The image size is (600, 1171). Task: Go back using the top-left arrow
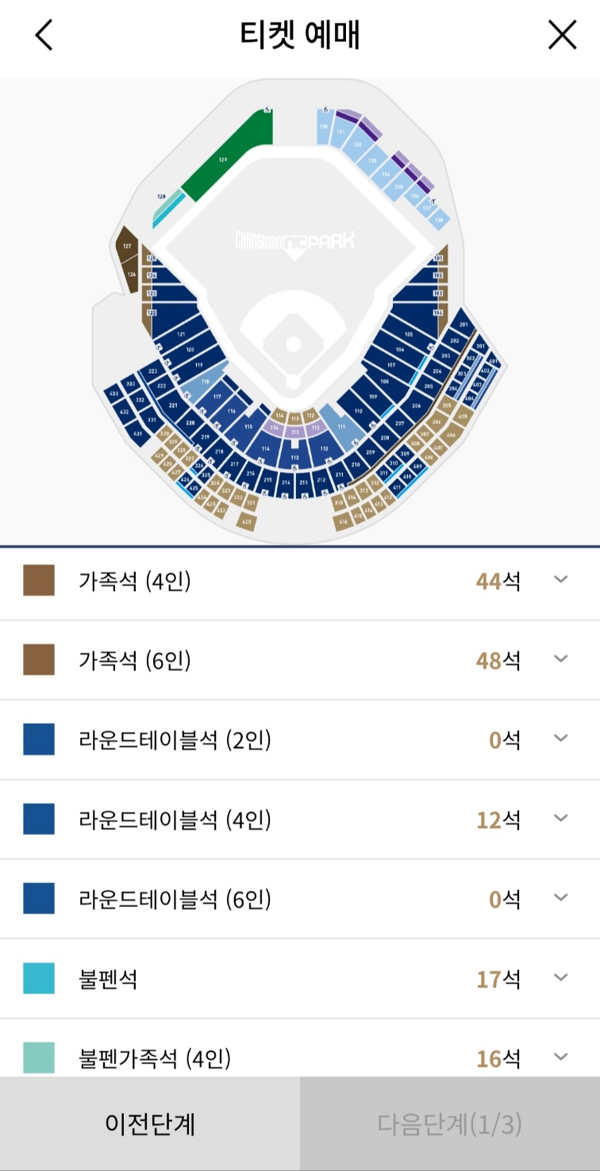tap(44, 35)
